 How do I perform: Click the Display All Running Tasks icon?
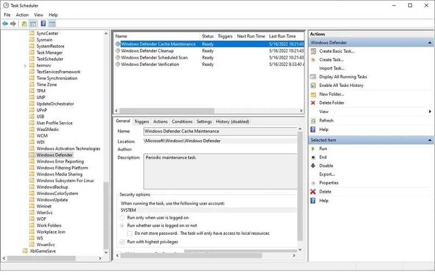coord(313,77)
